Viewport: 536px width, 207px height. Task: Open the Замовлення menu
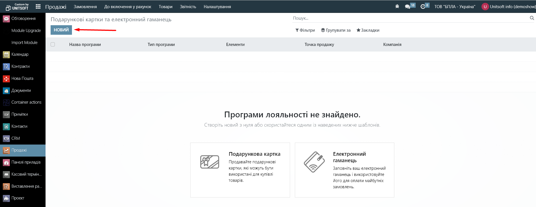pos(85,7)
